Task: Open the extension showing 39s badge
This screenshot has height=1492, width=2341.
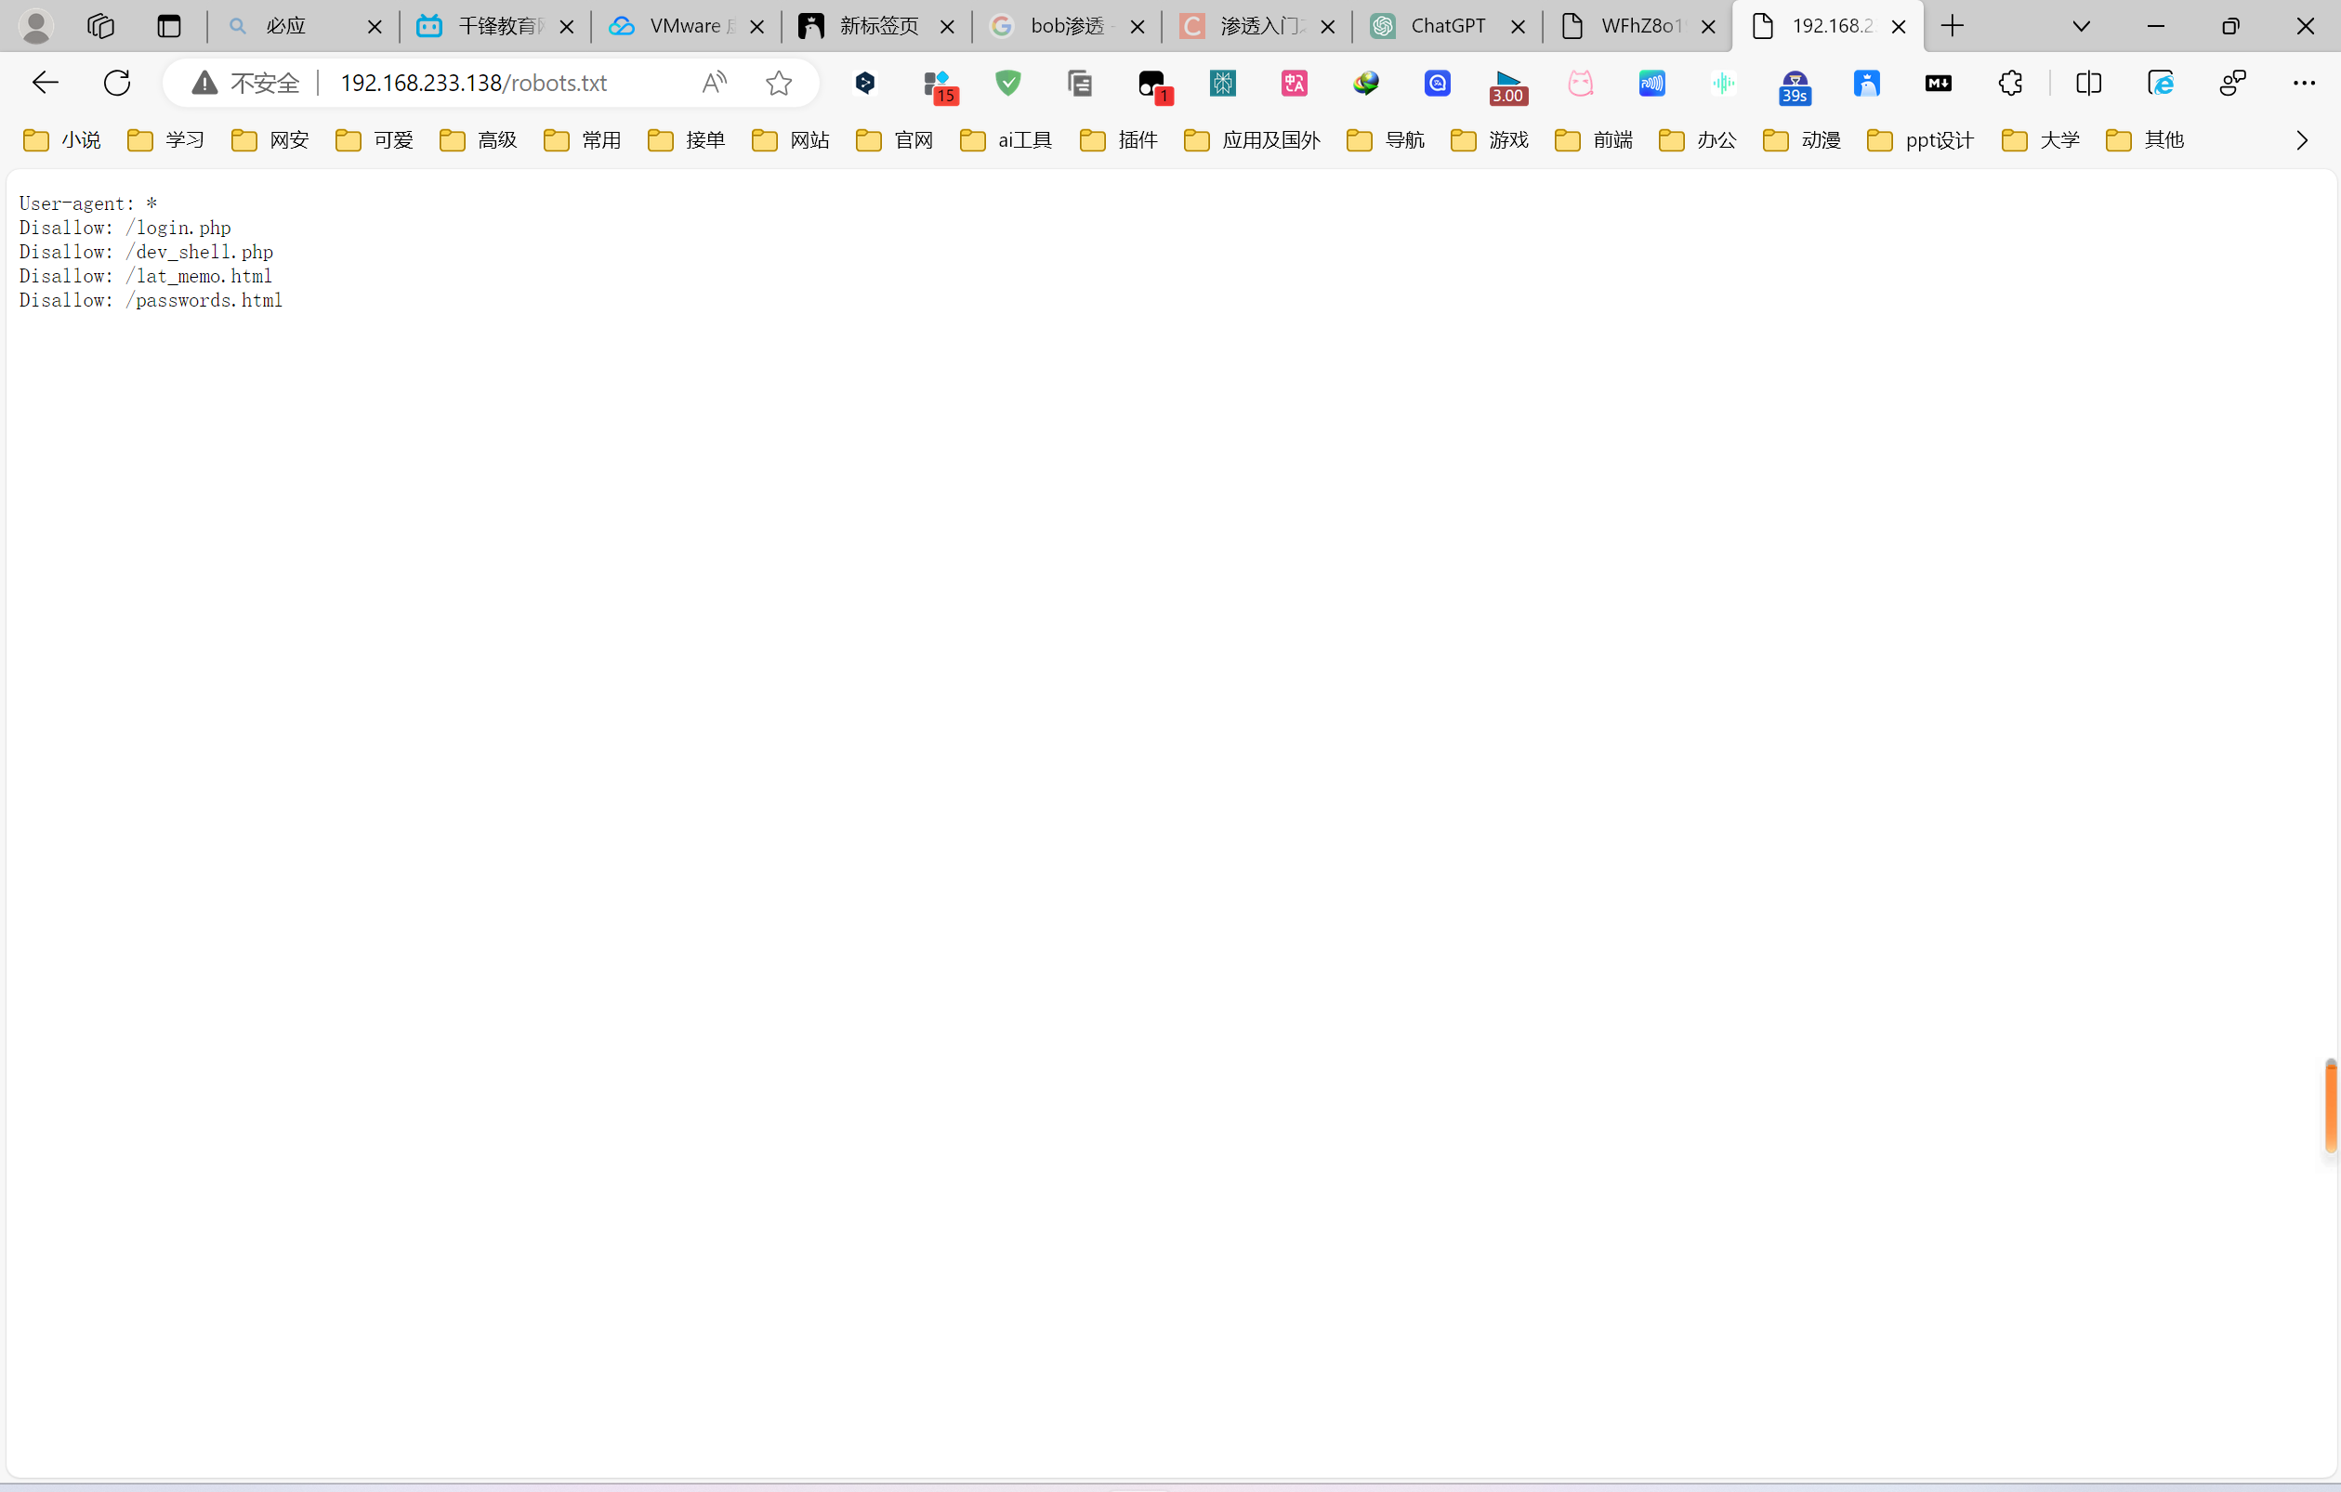Action: coord(1795,85)
